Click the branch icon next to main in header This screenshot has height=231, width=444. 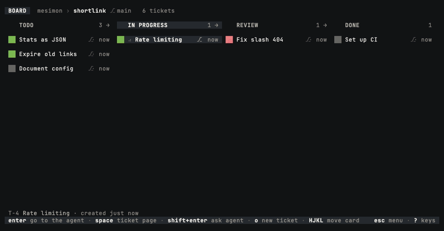point(113,11)
